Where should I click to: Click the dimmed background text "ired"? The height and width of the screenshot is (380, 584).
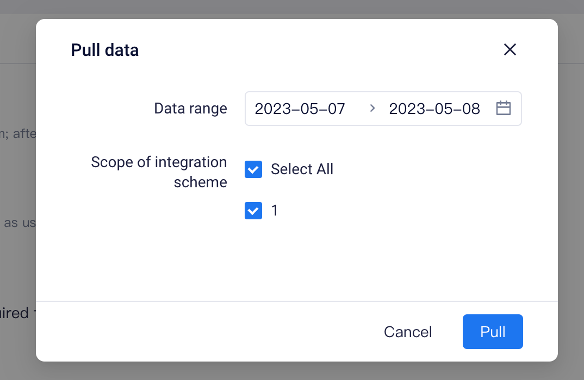[x=14, y=313]
